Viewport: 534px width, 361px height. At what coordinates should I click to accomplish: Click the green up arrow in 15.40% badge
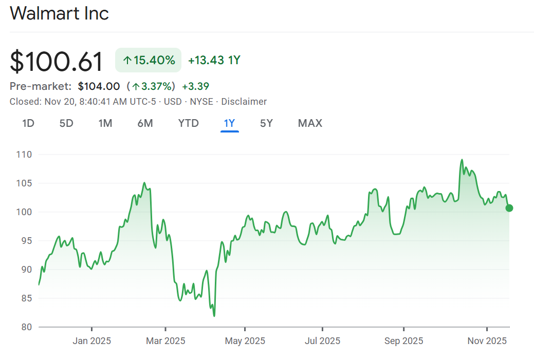(x=127, y=61)
